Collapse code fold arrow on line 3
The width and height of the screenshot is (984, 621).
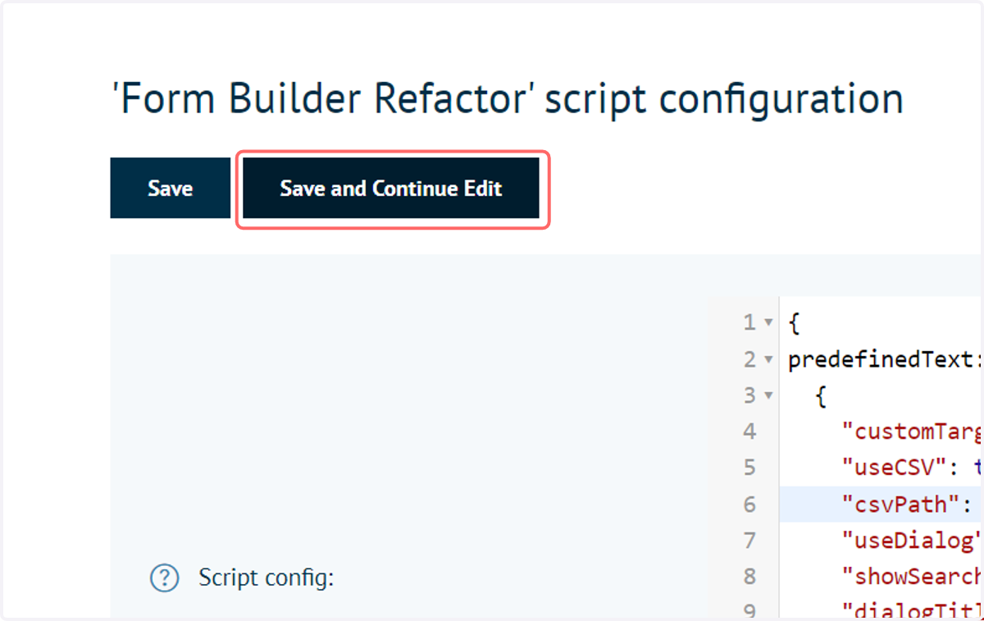[x=768, y=395]
